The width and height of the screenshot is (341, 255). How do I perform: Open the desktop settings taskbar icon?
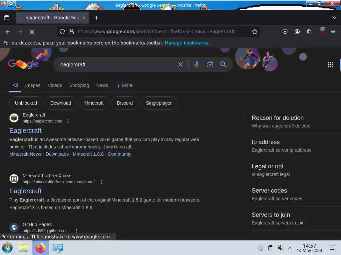click(58, 248)
